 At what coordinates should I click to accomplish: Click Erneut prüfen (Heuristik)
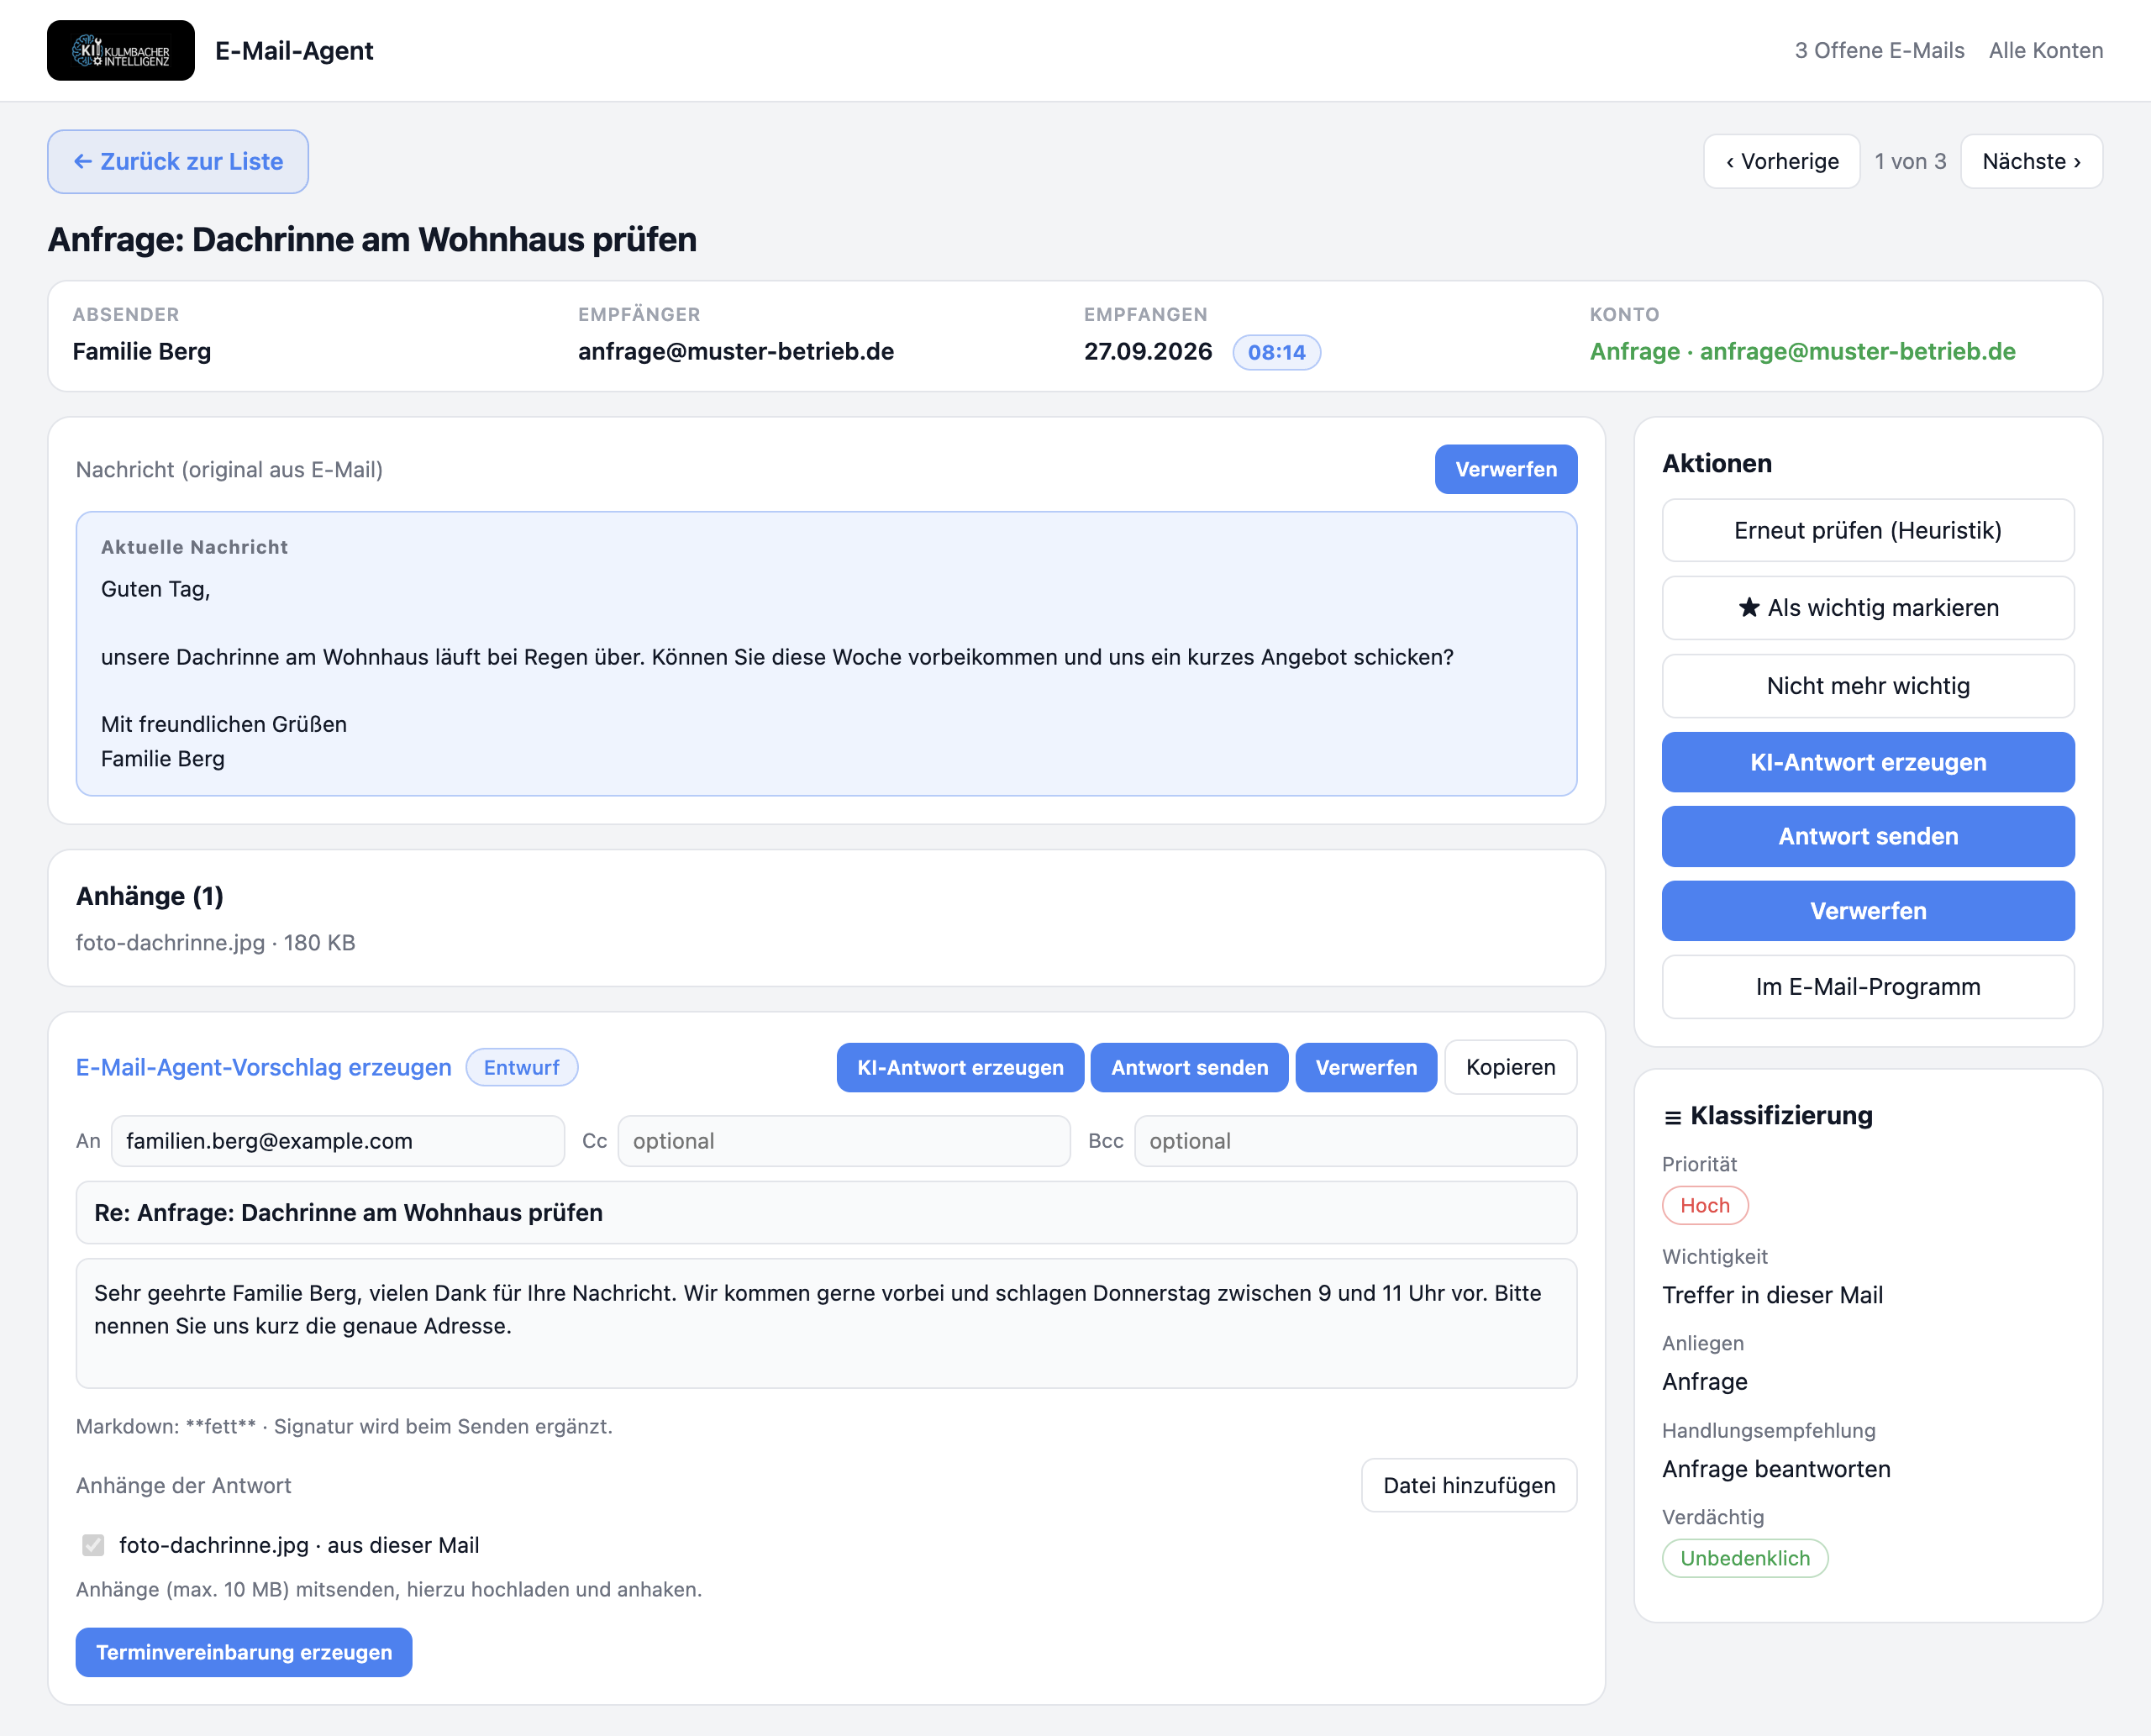click(x=1867, y=530)
